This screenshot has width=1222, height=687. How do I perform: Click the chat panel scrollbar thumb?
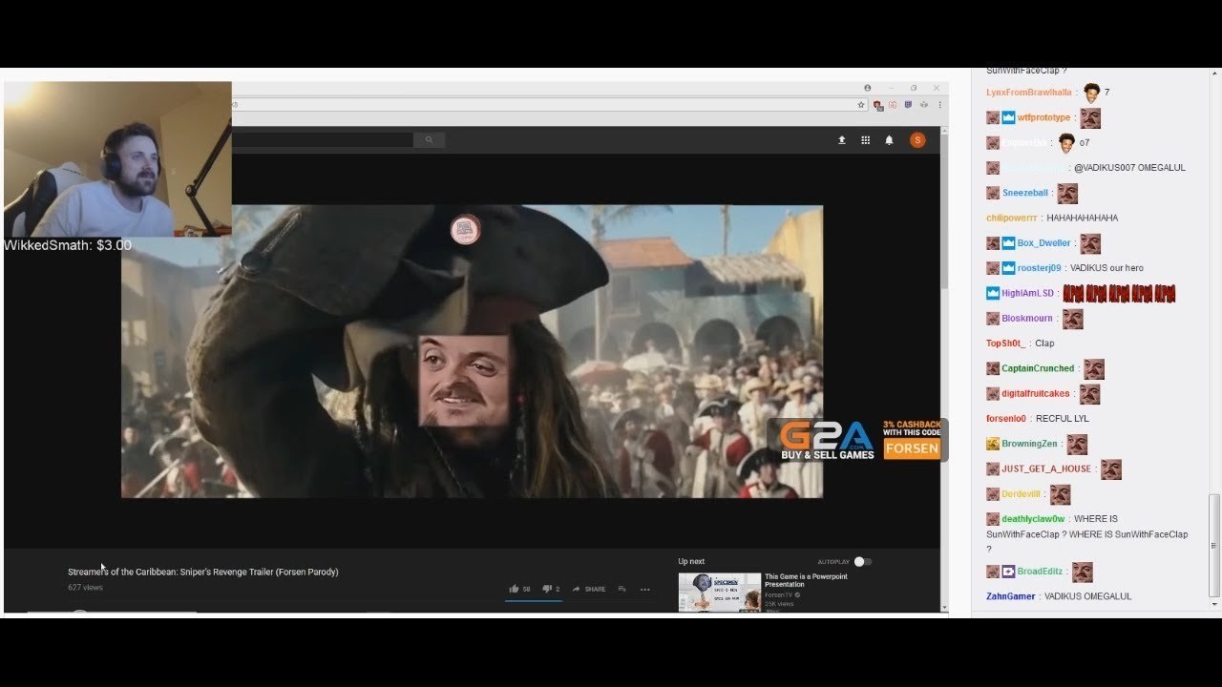(1214, 545)
